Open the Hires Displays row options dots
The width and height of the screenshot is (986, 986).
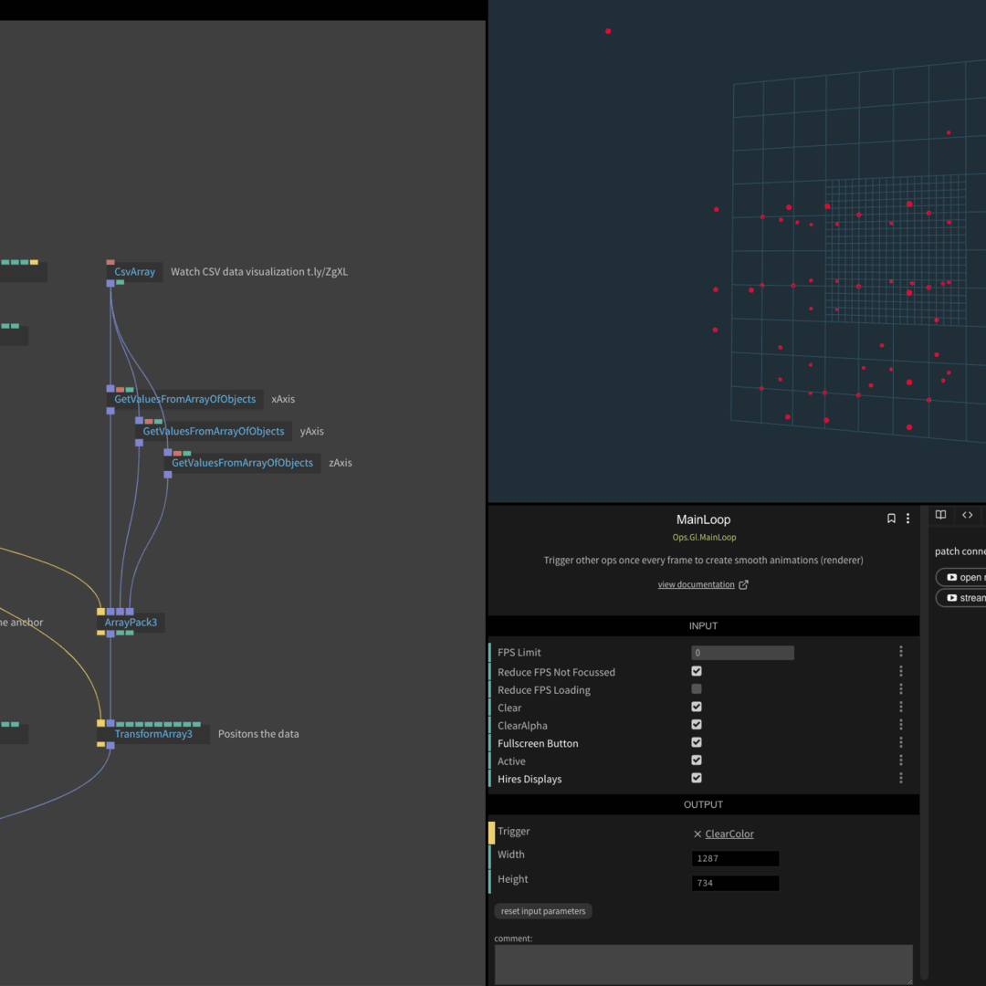coord(901,779)
